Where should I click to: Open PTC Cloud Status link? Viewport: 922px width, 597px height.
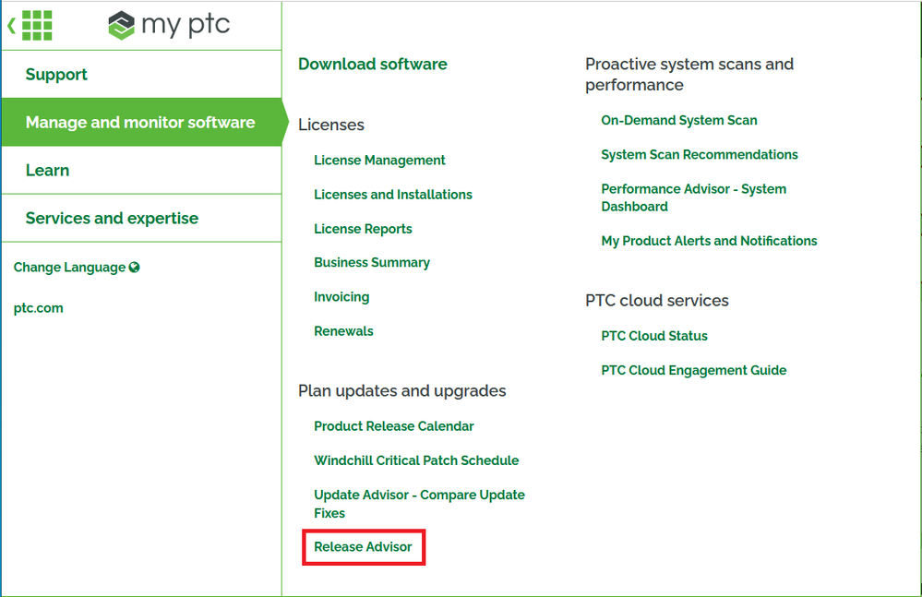653,336
